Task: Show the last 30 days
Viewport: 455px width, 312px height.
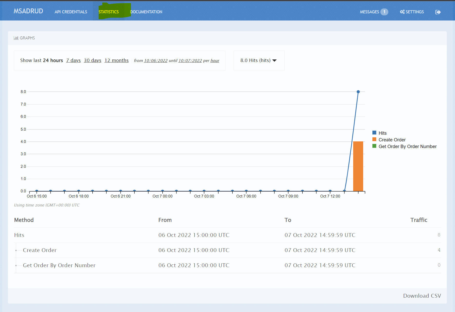Action: point(93,60)
